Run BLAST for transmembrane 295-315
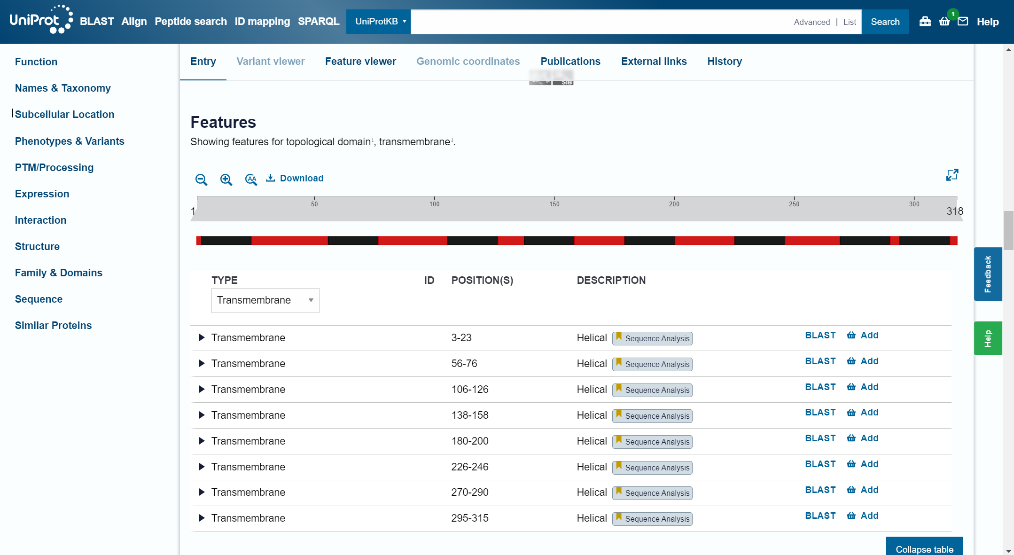The image size is (1014, 555). [820, 516]
